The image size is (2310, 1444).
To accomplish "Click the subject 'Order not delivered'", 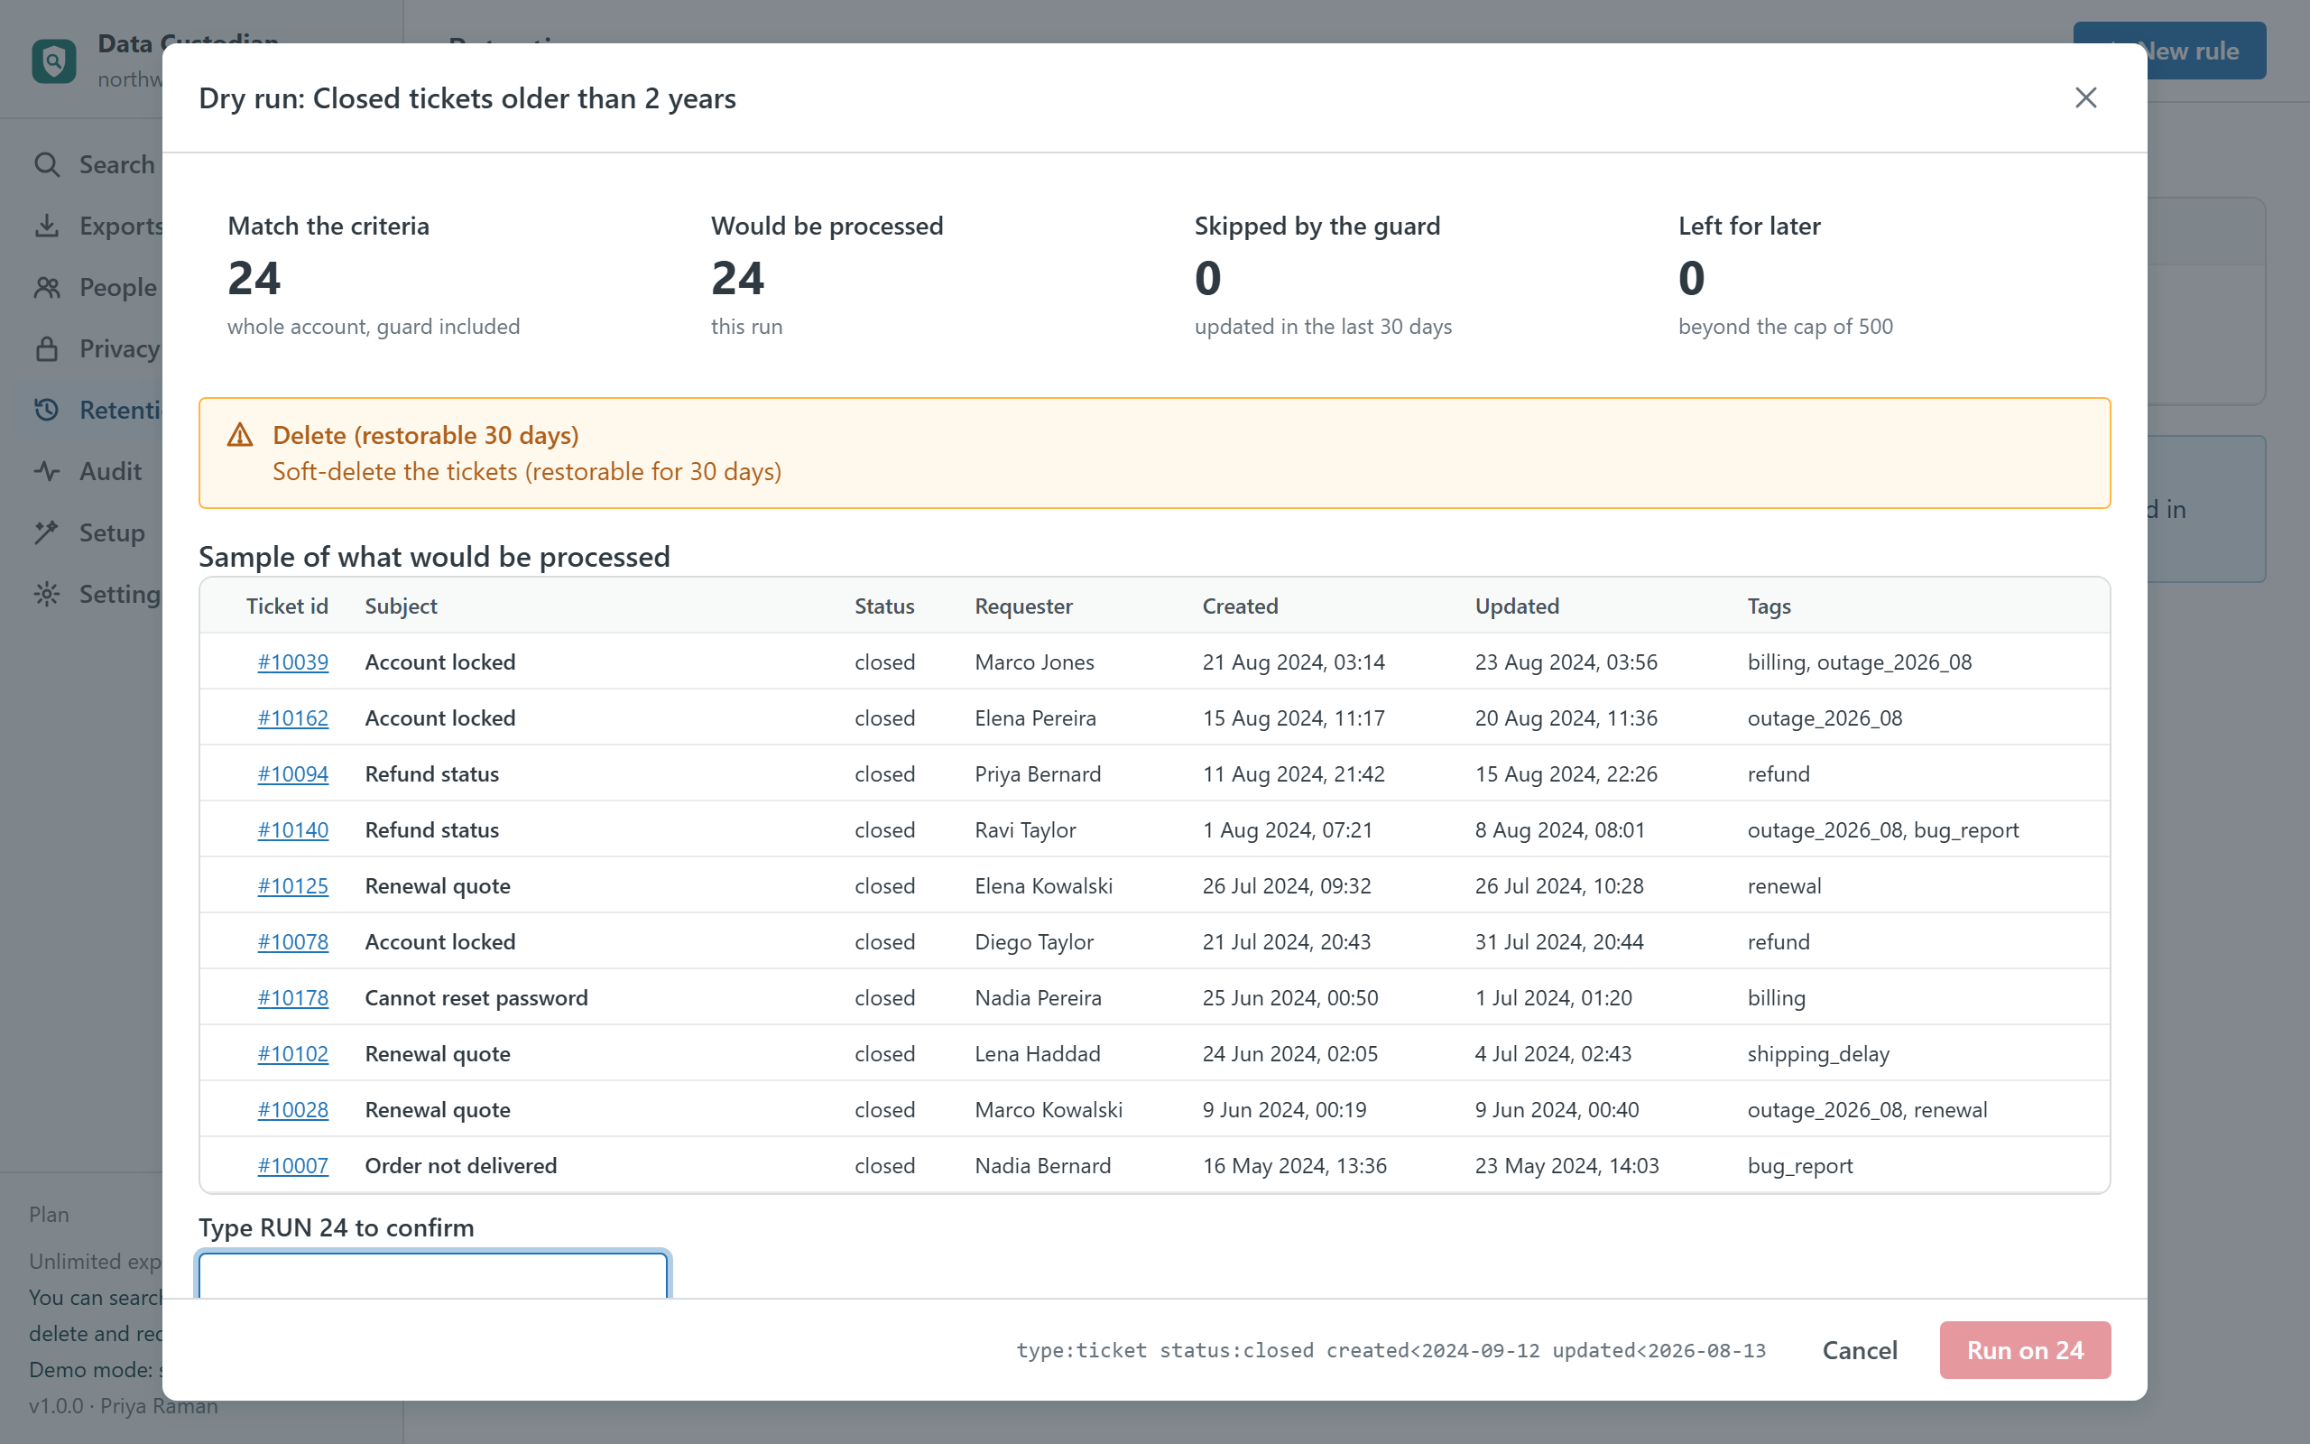I will [x=461, y=1165].
